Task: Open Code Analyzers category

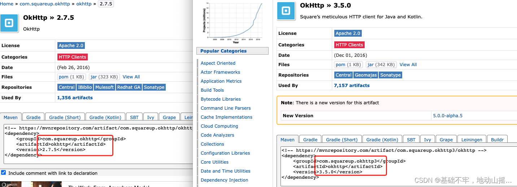Action: [217, 135]
